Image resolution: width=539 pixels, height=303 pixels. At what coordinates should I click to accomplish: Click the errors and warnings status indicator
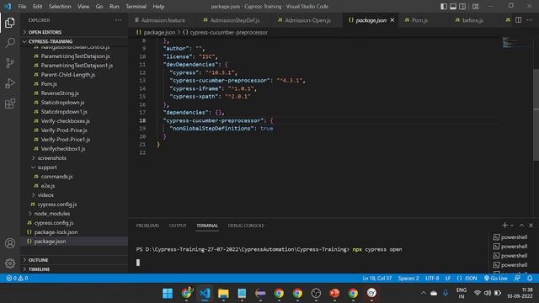17,279
